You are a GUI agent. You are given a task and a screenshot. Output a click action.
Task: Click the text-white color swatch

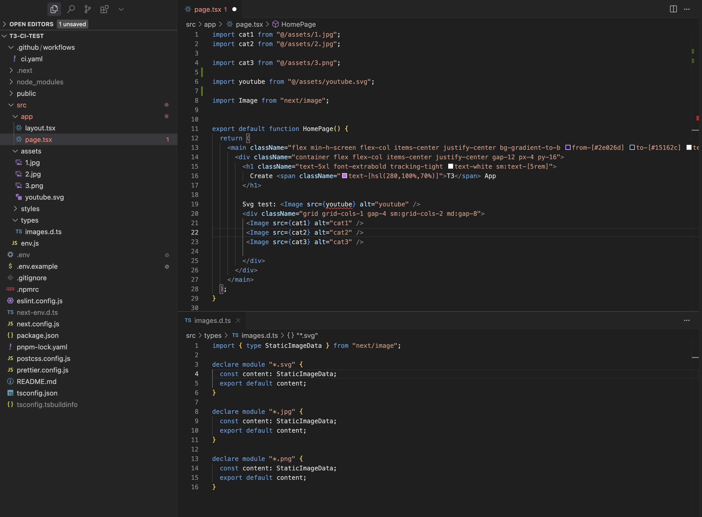pos(450,166)
